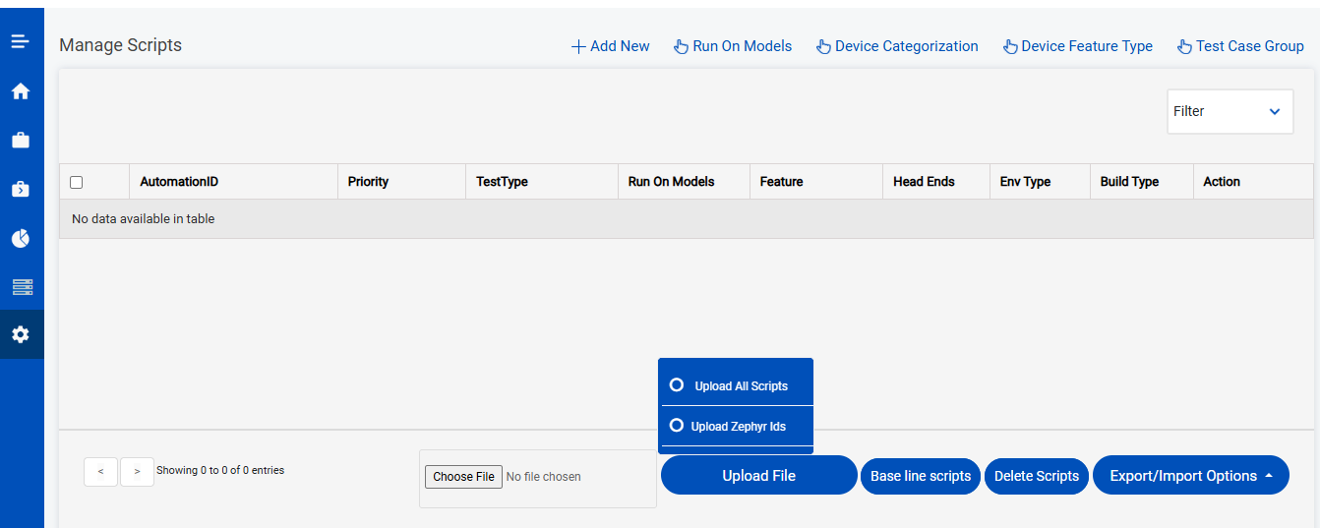Choose the Upload Zephyr Ids radio option
The image size is (1320, 528).
677,426
